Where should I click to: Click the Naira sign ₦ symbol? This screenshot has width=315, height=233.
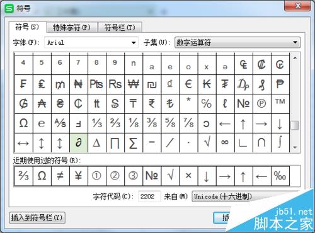79,84
